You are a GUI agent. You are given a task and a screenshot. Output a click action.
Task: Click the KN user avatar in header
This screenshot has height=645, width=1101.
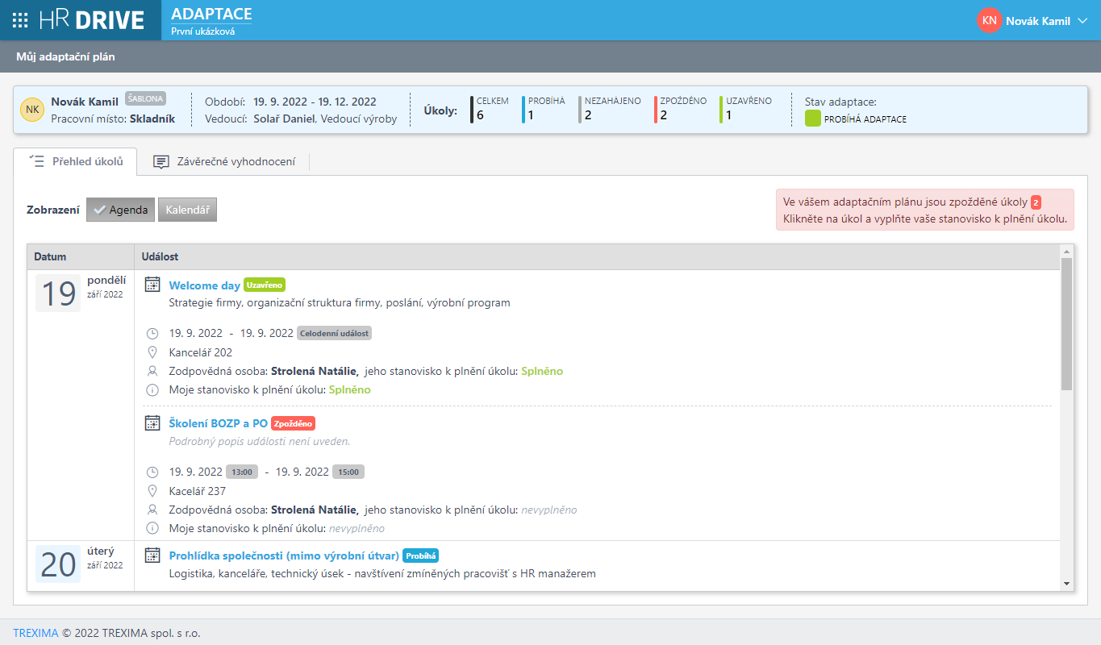coord(989,20)
